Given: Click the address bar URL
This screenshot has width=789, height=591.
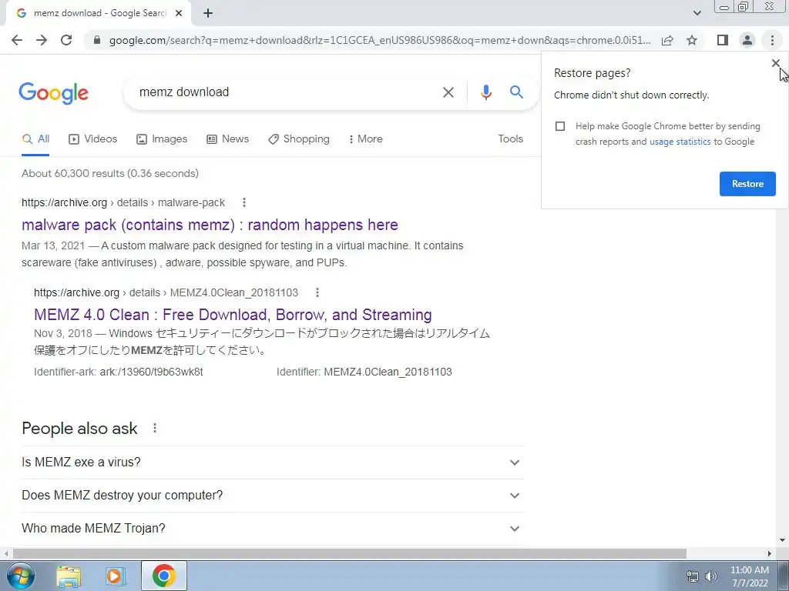Looking at the screenshot, I should point(379,40).
